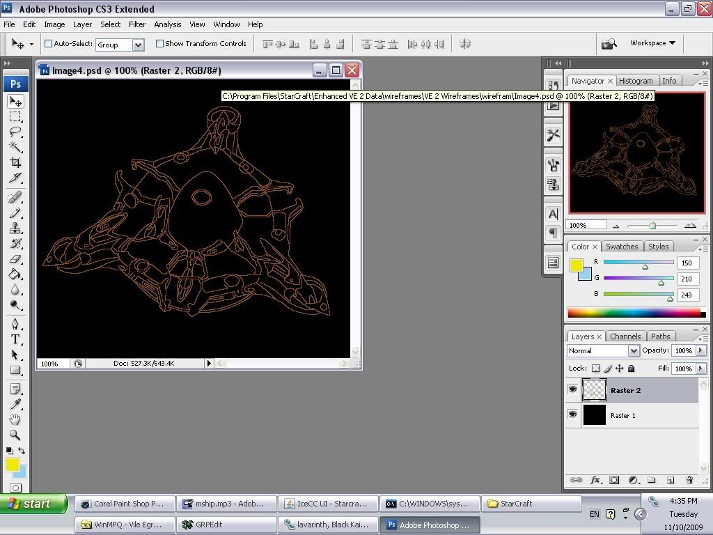Image resolution: width=713 pixels, height=535 pixels.
Task: Select the Dodge tool
Action: pyautogui.click(x=15, y=305)
